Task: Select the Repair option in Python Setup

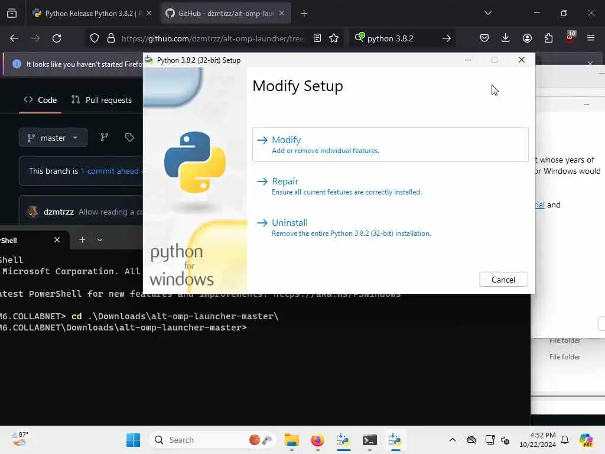Action: click(x=390, y=186)
